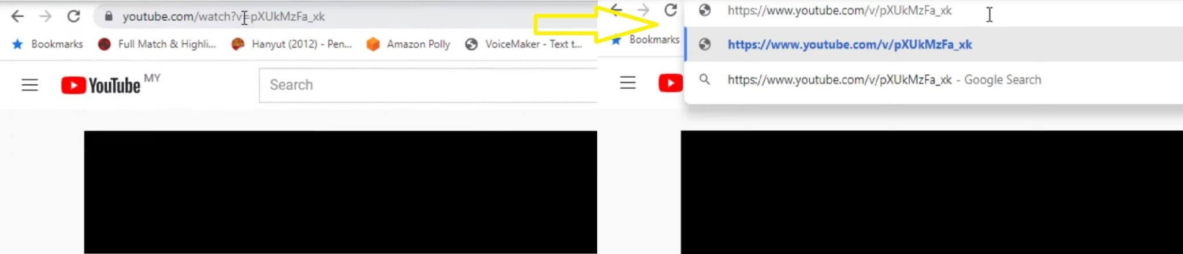This screenshot has height=254, width=1183.
Task: Click the left browser's forward arrow
Action: pos(45,16)
